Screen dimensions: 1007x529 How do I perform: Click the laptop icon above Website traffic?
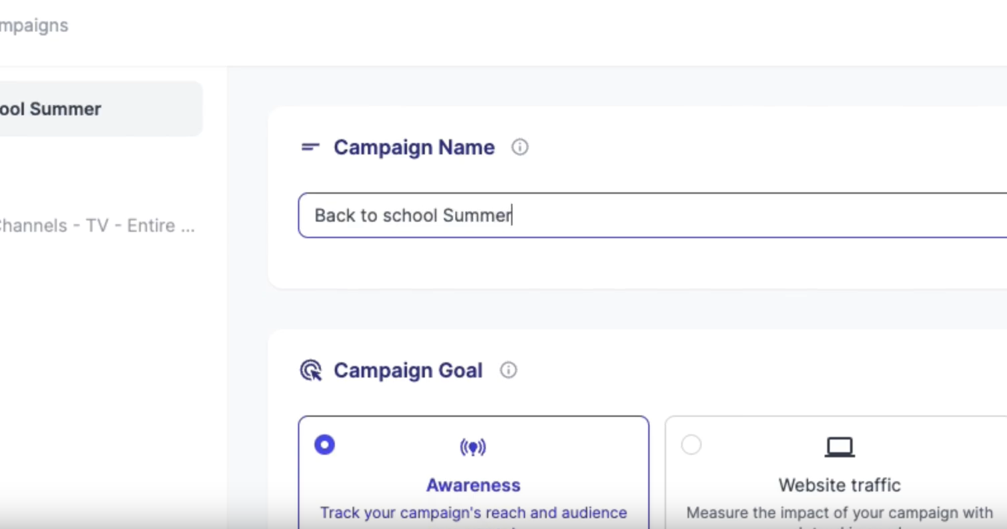pyautogui.click(x=840, y=447)
